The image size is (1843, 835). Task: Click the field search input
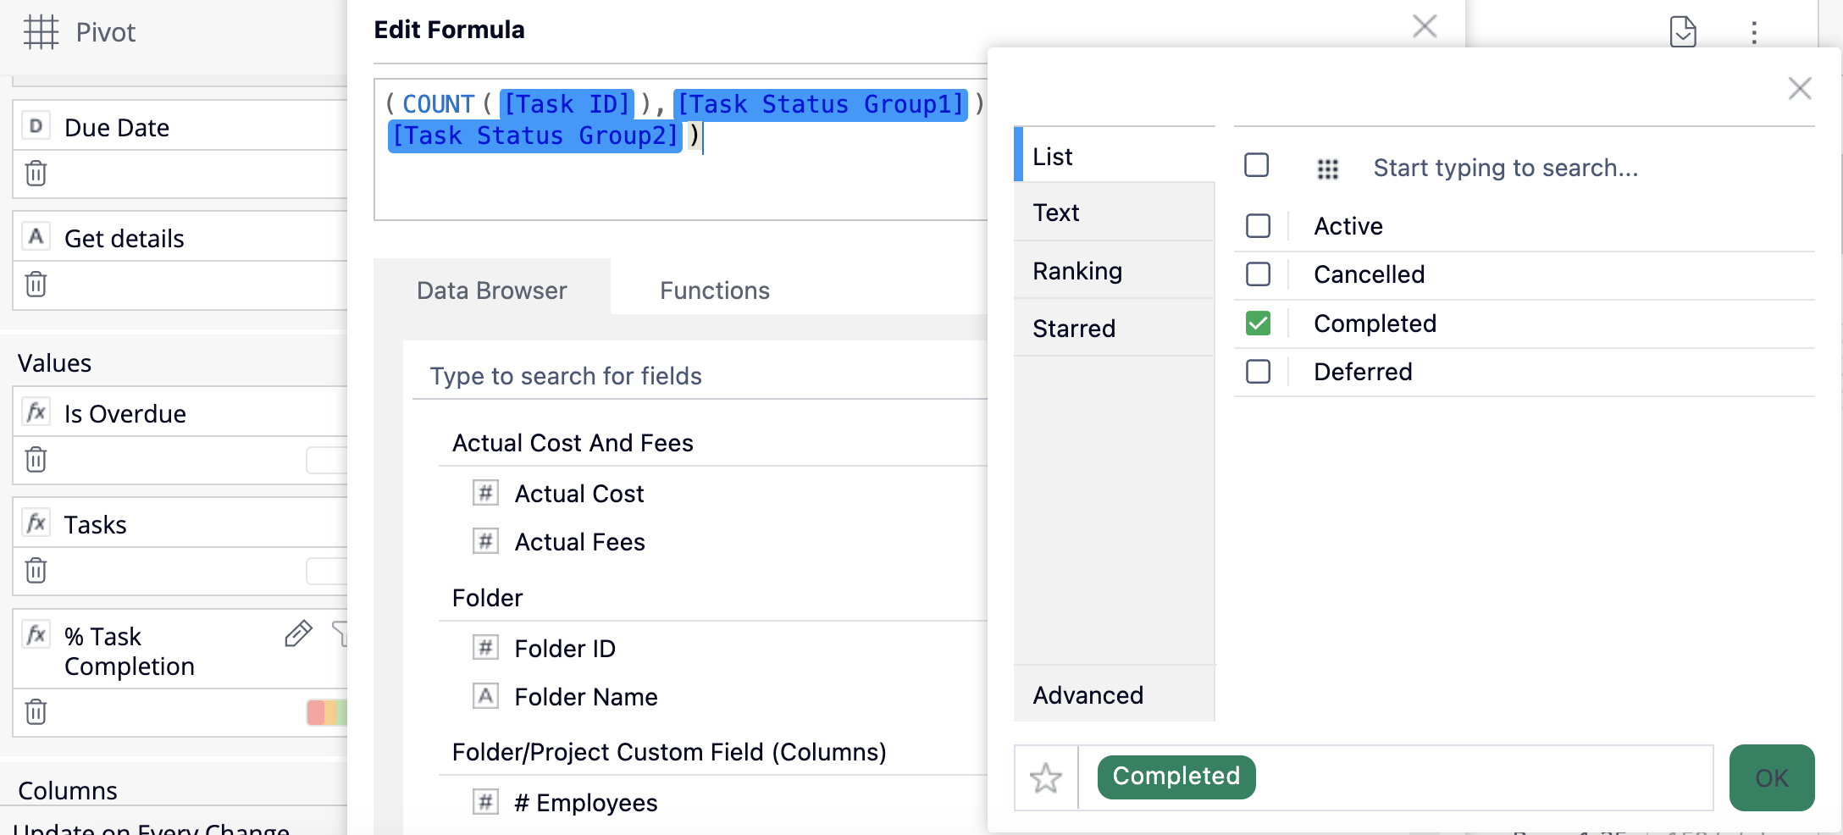pos(700,376)
